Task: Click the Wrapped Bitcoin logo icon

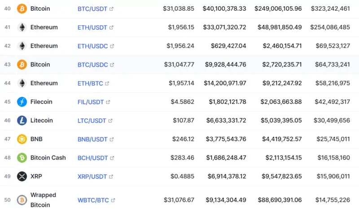Action: pyautogui.click(x=22, y=200)
